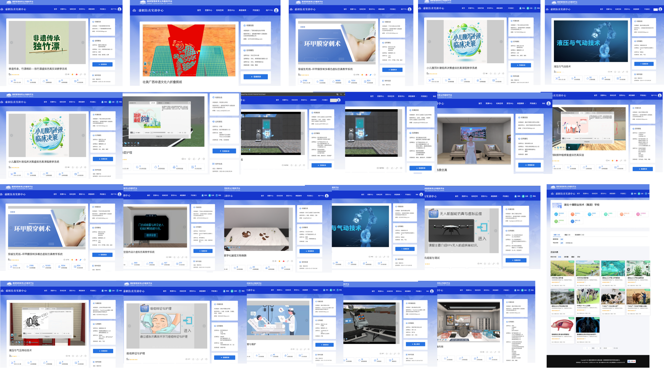Image resolution: width=664 pixels, height=387 pixels.
Task: Click 实训资源 icon on 湖北十堰职业技术学校 page
Action: coord(556,214)
